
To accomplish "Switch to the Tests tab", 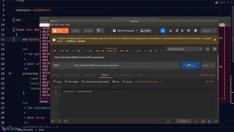I will click(x=140, y=75).
